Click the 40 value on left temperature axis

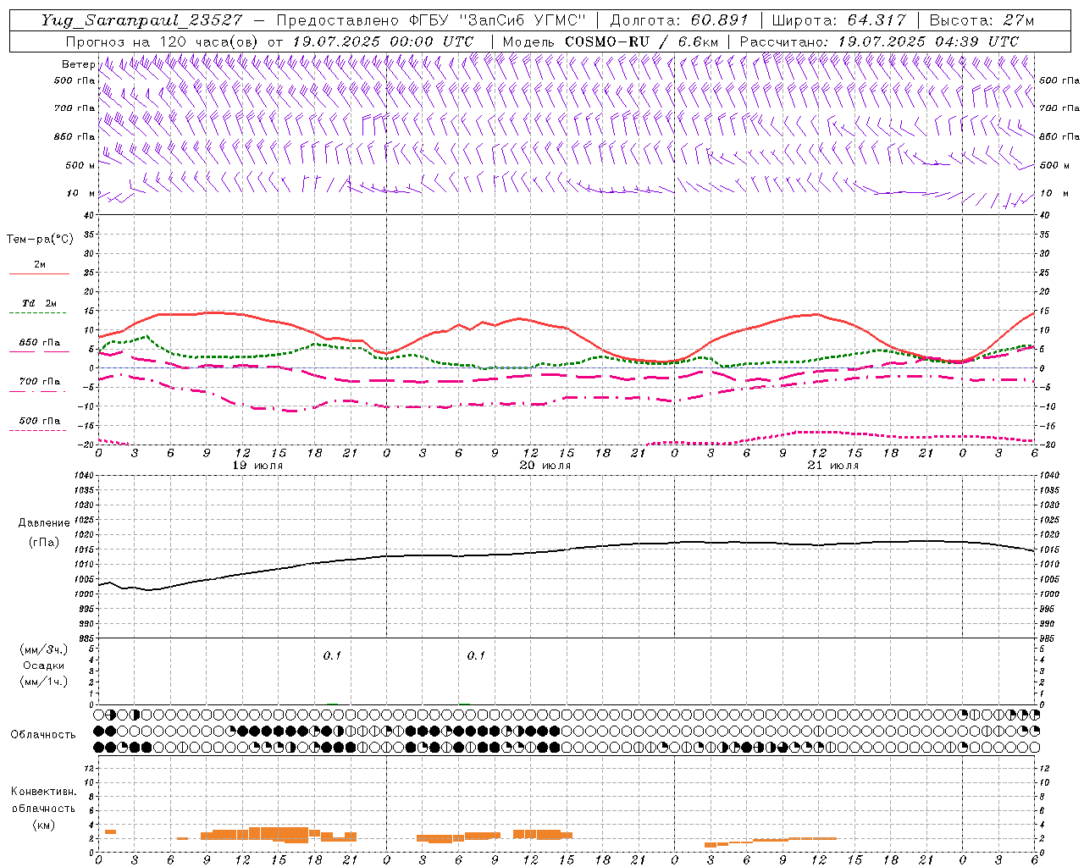coord(90,215)
